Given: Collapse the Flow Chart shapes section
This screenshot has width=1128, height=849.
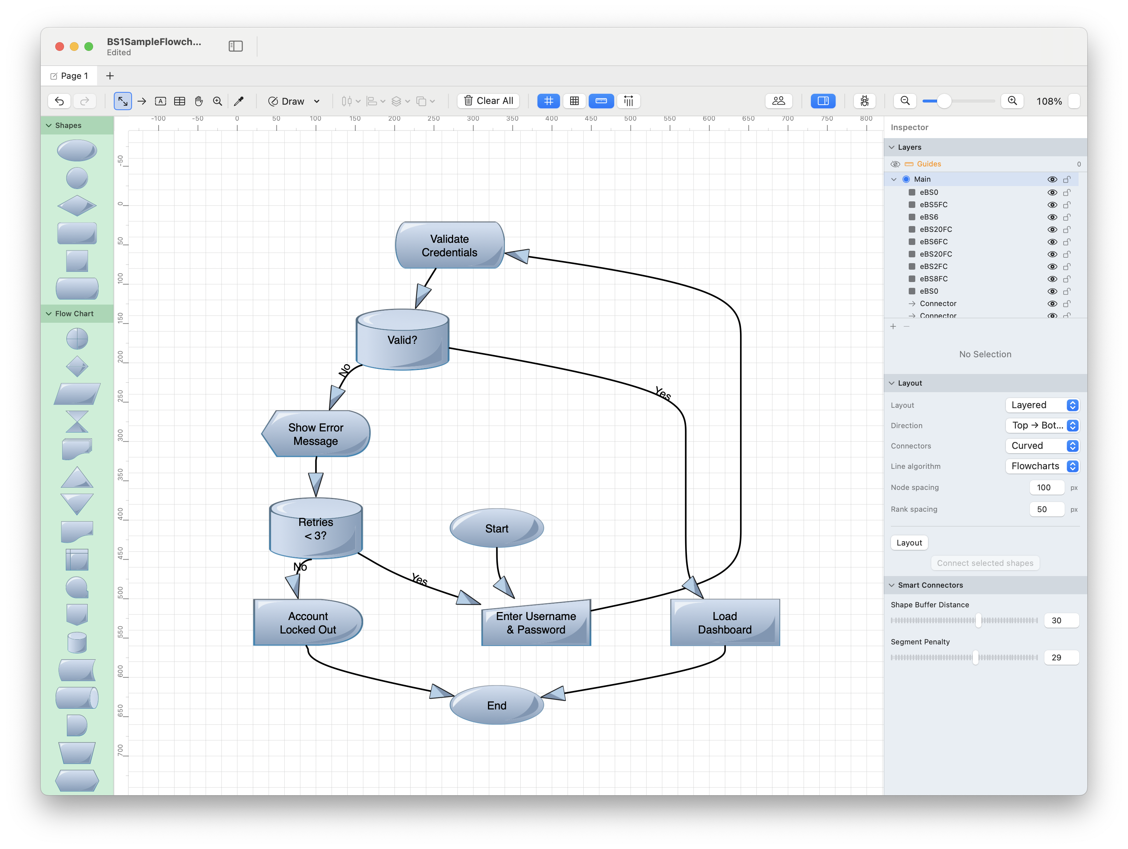Looking at the screenshot, I should 49,314.
